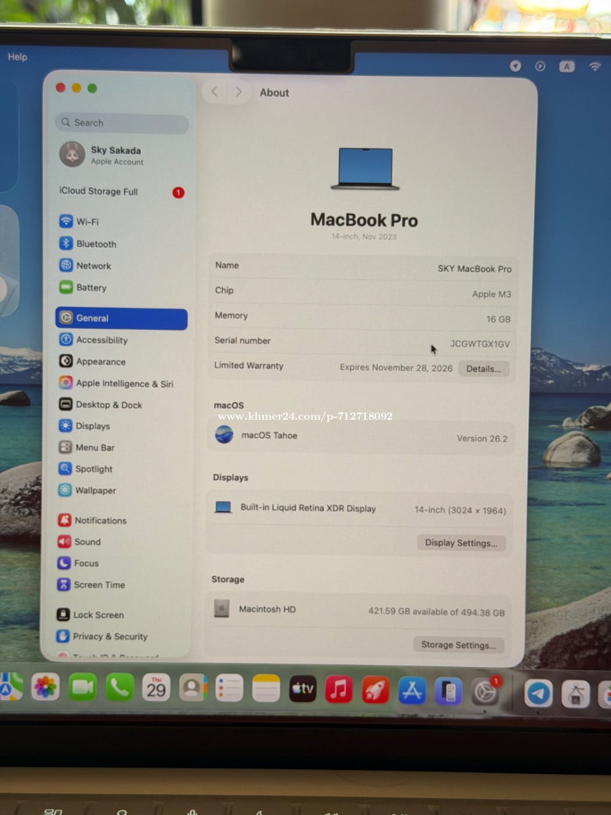Select General in the sidebar
611x815 pixels.
tap(122, 318)
